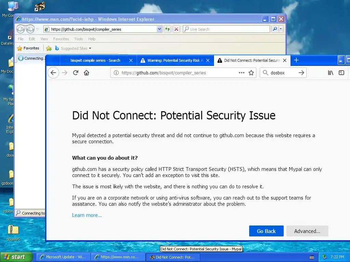Click the taskbar clock showing 7:22 PM
Image resolution: width=350 pixels, height=262 pixels.
click(337, 257)
